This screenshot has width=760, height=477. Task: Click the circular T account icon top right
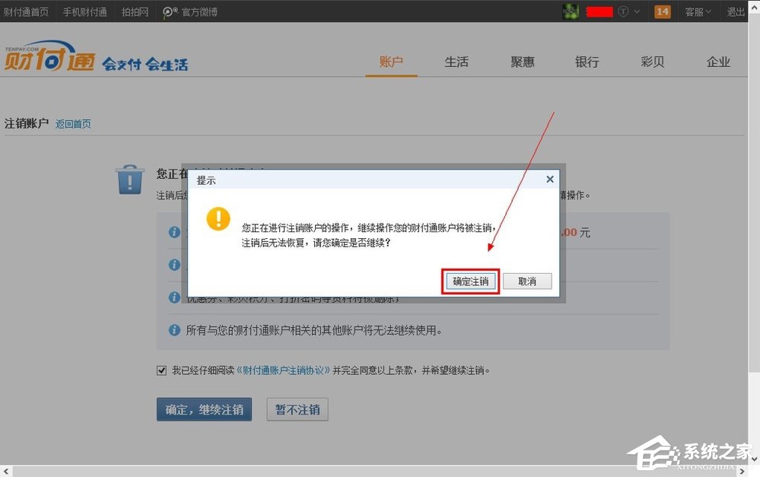click(x=624, y=11)
